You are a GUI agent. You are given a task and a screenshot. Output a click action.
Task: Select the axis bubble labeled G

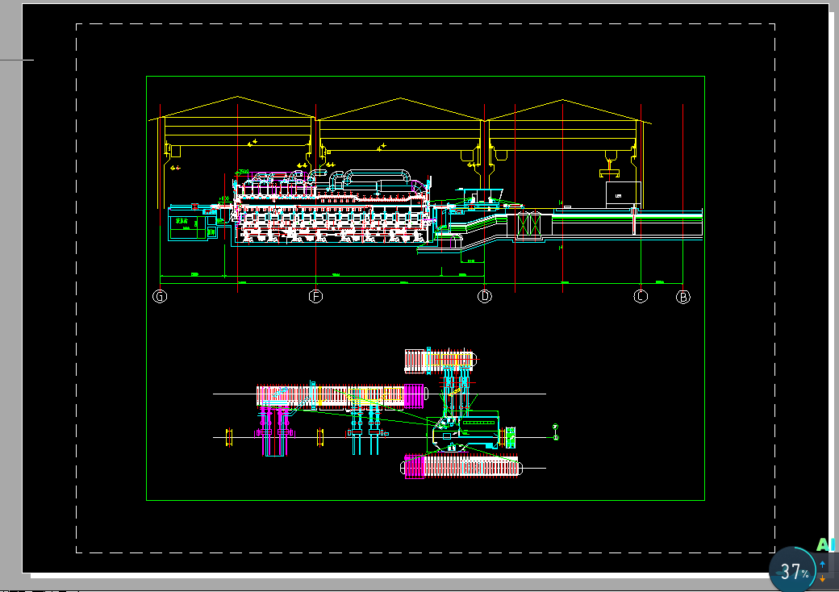point(160,296)
